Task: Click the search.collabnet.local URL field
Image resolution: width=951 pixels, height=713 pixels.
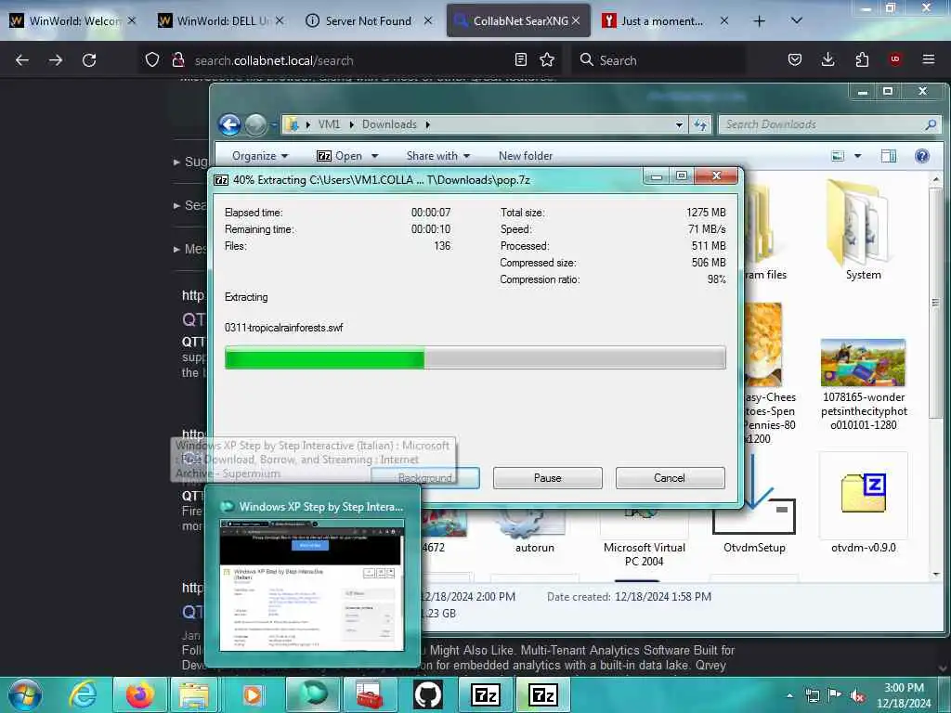Action: pyautogui.click(x=348, y=60)
